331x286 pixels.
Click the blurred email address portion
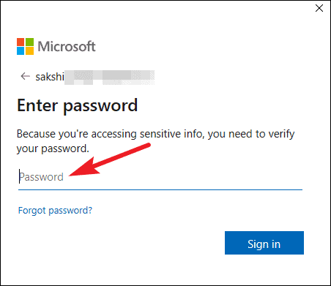click(x=110, y=78)
